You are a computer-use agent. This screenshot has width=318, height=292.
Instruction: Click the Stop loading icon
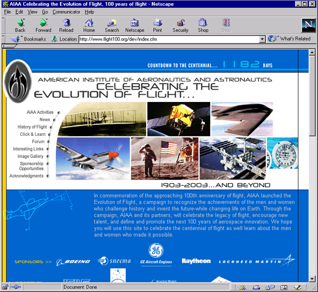pos(226,23)
